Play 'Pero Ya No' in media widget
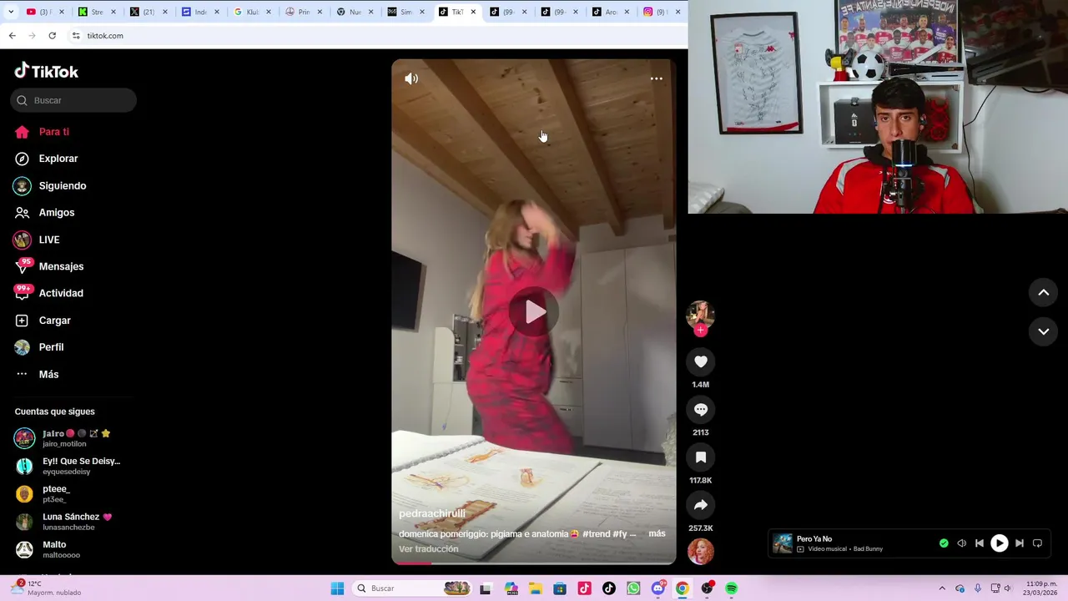Viewport: 1068px width, 601px height. coord(999,543)
